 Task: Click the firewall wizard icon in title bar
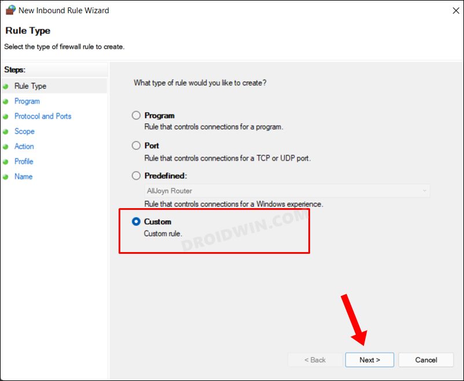coord(10,10)
